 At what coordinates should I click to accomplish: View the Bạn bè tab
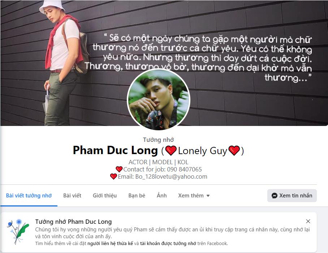point(137,196)
